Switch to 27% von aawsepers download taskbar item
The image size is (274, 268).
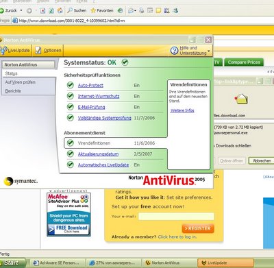coord(113,263)
